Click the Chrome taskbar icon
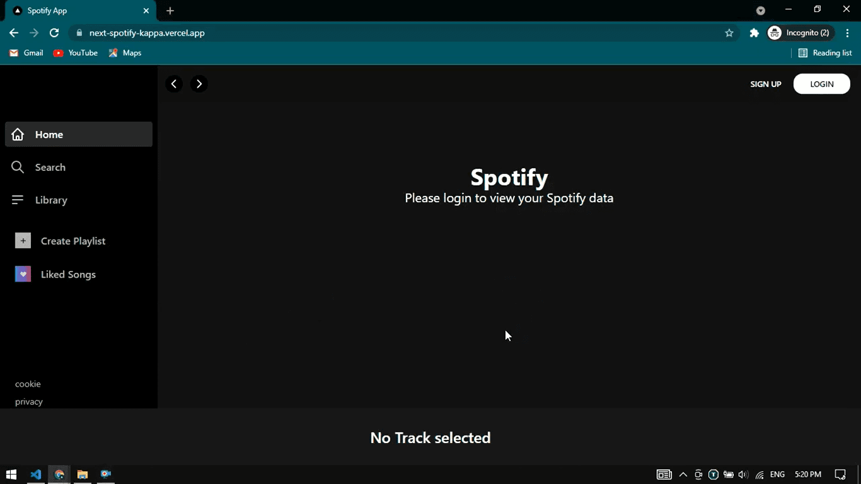 tap(59, 475)
